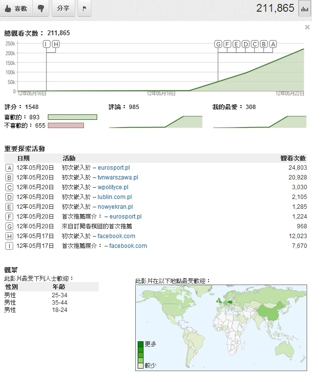Click the 211,865 counter beside stats icon
This screenshot has height=375, width=312.
[275, 8]
